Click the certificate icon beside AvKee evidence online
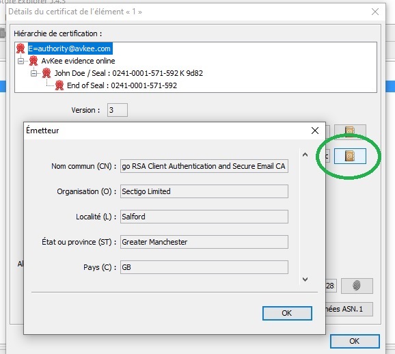This screenshot has width=395, height=354. pyautogui.click(x=33, y=61)
